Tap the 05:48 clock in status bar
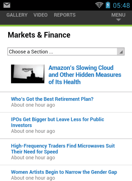This screenshot has height=181, width=132. pyautogui.click(x=121, y=5)
